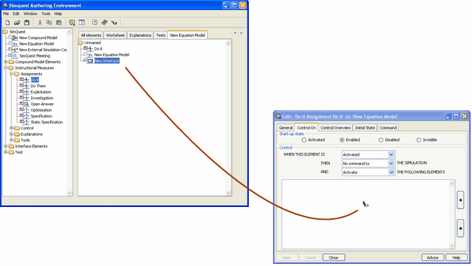Click the Open Answer assignment icon
472x266 pixels.
coord(25,104)
